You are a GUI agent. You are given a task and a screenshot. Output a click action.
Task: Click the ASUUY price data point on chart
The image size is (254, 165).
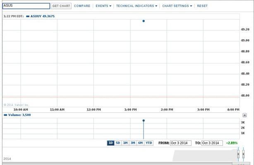pos(144,21)
